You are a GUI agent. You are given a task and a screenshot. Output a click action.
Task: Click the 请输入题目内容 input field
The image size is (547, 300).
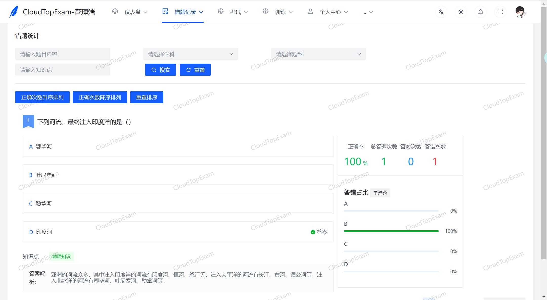click(63, 54)
